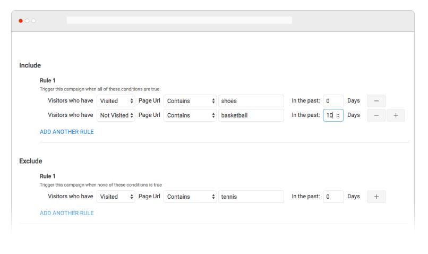Expand Contains dropdown in shoes row
428x254 pixels.
[190, 101]
